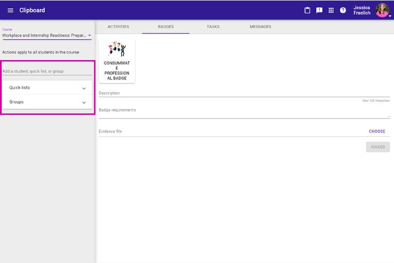Open the feedback message icon
394x263 pixels.
coord(319,10)
